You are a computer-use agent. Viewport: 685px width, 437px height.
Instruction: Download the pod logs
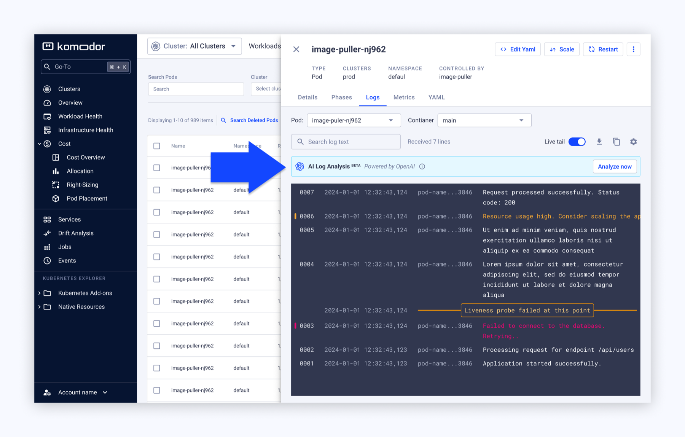599,142
